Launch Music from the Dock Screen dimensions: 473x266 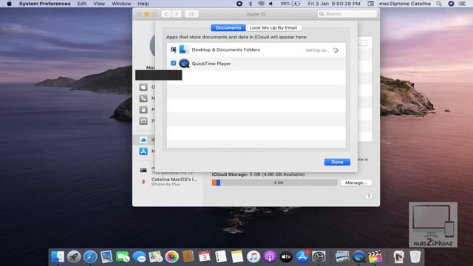pos(253,257)
